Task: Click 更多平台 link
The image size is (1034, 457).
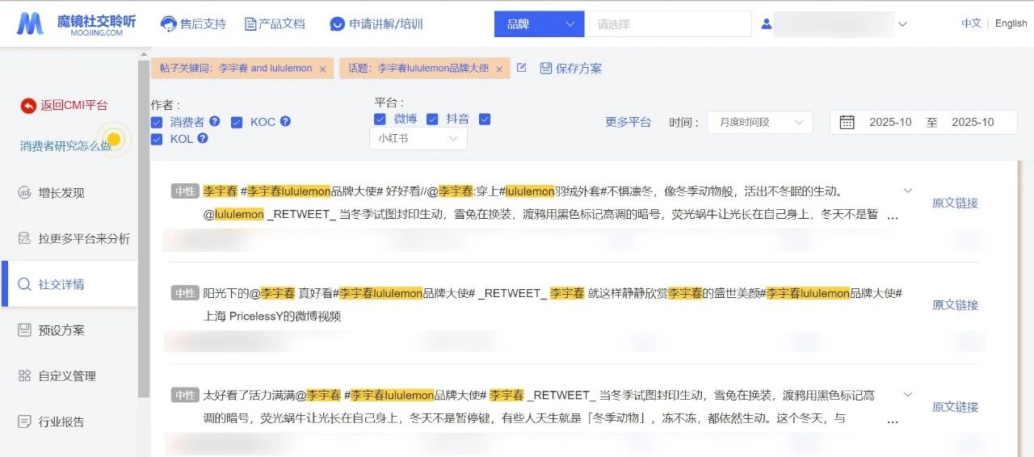Action: [x=628, y=122]
